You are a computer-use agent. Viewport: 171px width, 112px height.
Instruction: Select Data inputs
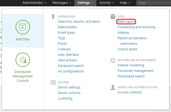tap(126, 22)
